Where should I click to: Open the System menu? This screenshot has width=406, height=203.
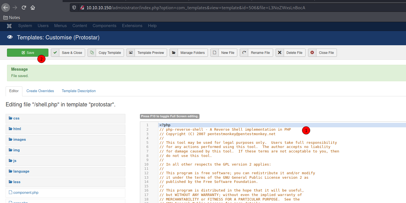(x=25, y=26)
